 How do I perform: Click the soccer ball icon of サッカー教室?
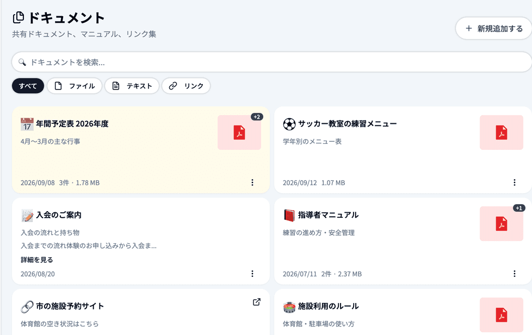(x=289, y=124)
